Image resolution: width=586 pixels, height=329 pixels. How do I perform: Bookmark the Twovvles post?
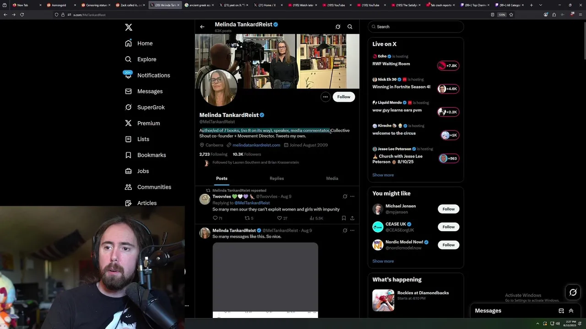[x=344, y=218]
